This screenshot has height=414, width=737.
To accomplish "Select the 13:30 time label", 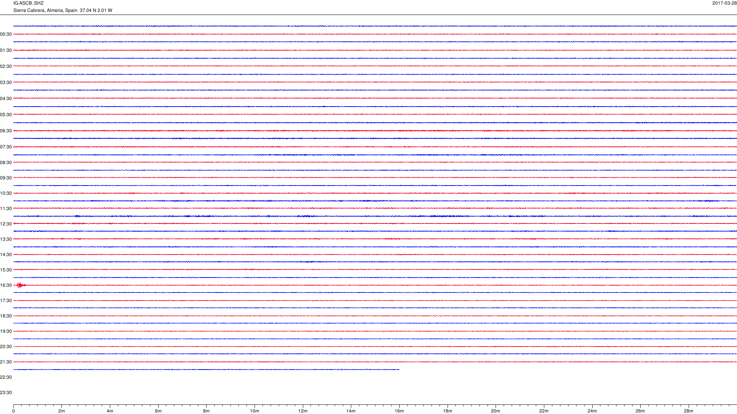I will (6, 240).
